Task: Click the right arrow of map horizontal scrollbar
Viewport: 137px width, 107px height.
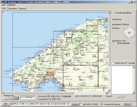Action: pyautogui.click(x=107, y=93)
